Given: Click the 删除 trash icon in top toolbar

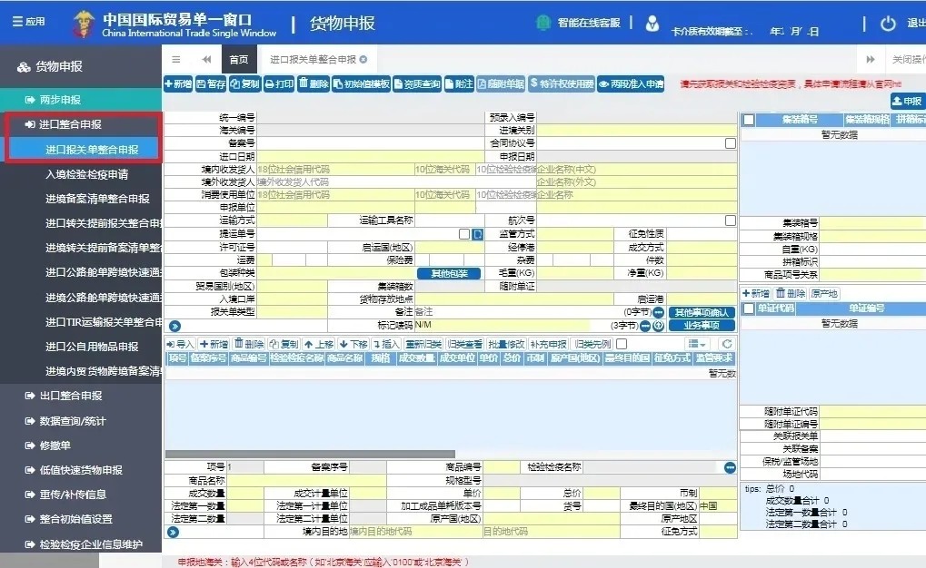Looking at the screenshot, I should 314,83.
